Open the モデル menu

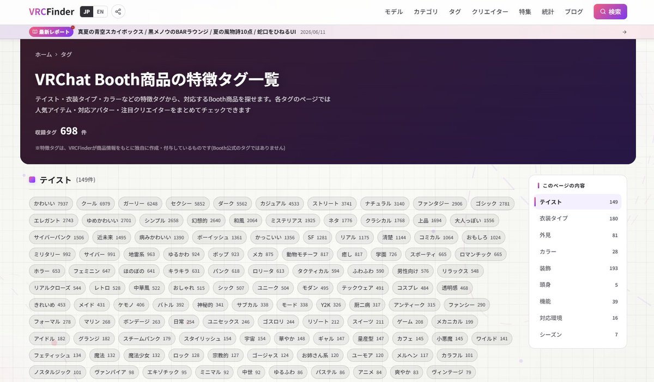pyautogui.click(x=393, y=11)
